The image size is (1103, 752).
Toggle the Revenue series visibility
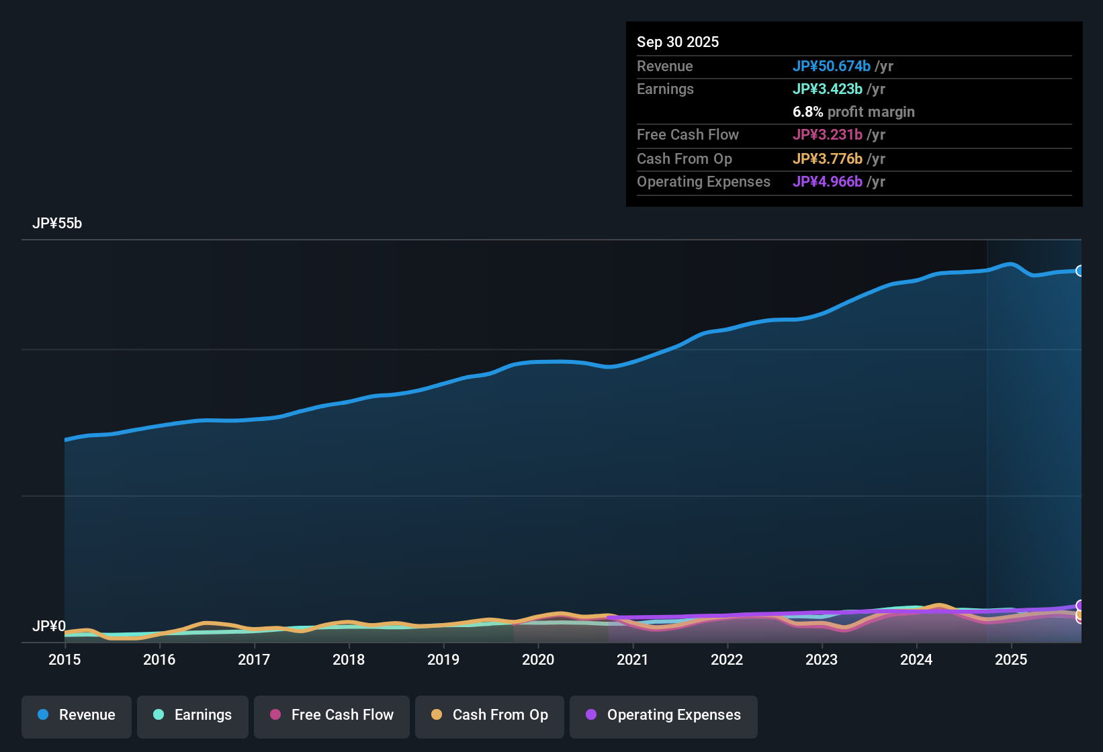coord(76,715)
